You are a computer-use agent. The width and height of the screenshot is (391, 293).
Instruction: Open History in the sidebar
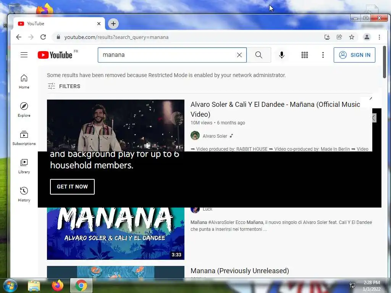(24, 195)
